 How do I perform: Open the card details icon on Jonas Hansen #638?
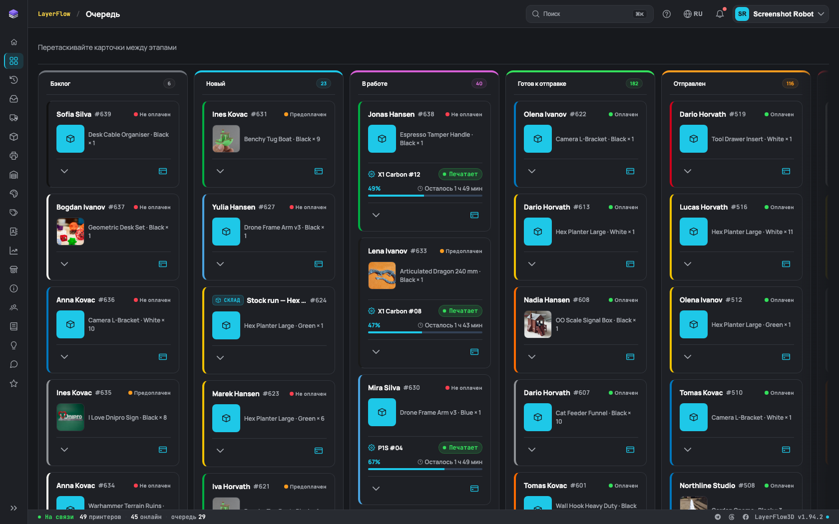(474, 215)
